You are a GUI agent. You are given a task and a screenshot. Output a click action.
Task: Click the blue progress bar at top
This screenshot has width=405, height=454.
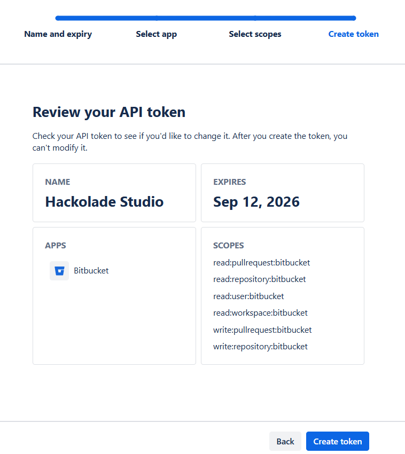[x=205, y=18]
